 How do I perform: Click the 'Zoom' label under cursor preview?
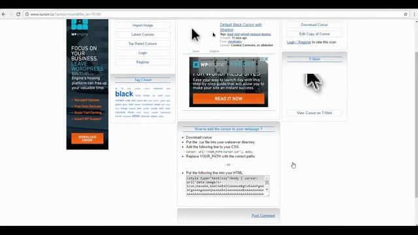[196, 51]
